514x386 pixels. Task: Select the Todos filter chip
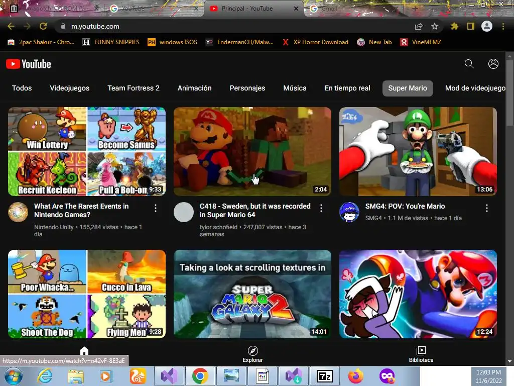22,88
